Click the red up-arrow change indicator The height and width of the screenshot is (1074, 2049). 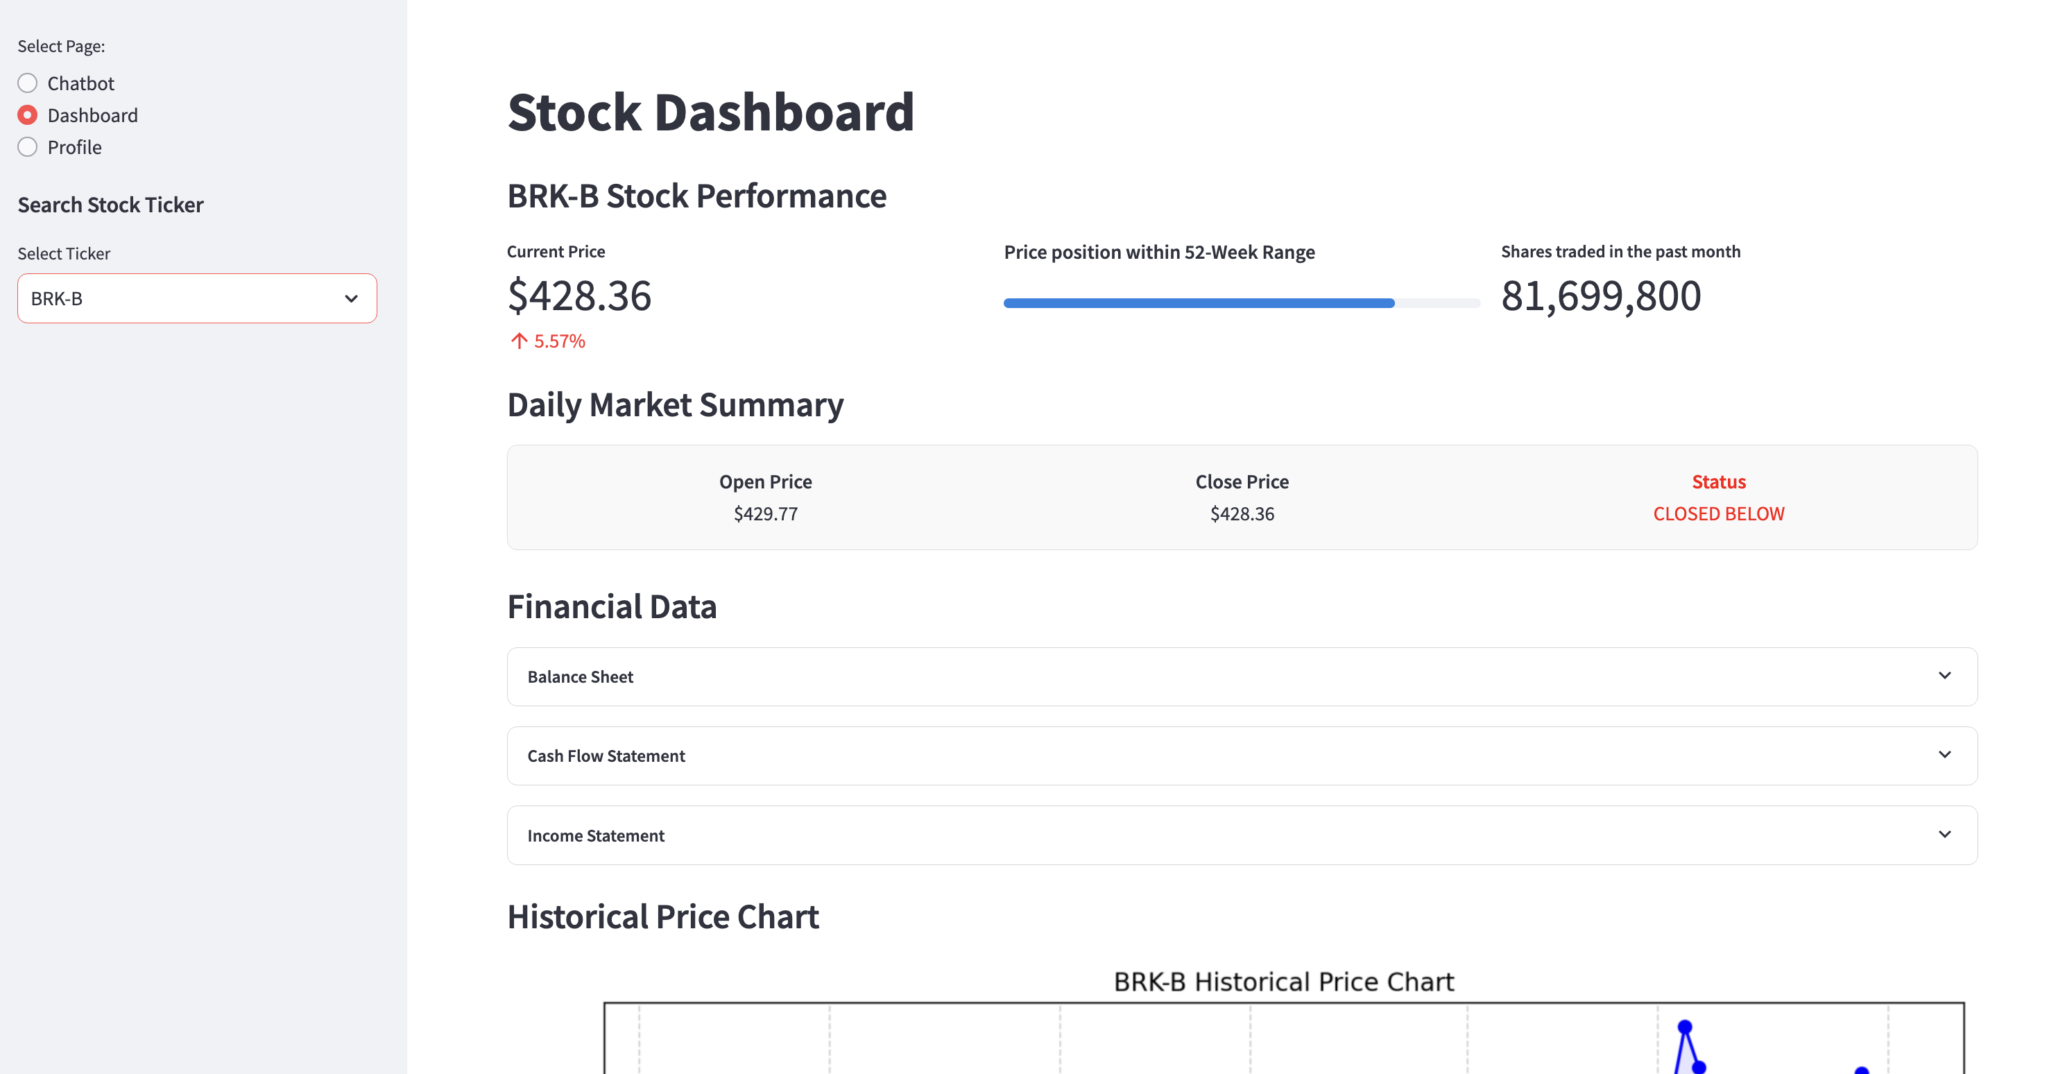(520, 341)
